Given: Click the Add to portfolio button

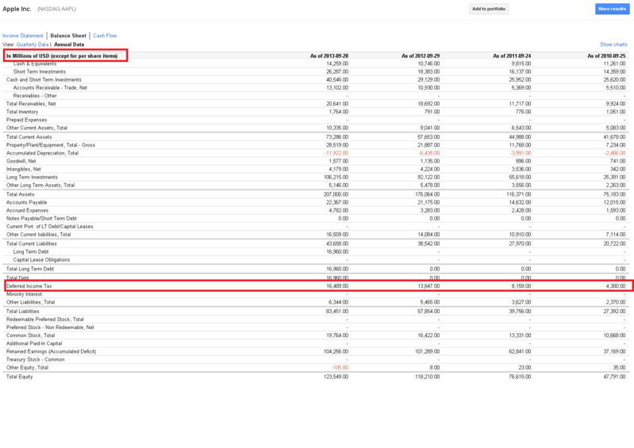Looking at the screenshot, I should point(489,9).
